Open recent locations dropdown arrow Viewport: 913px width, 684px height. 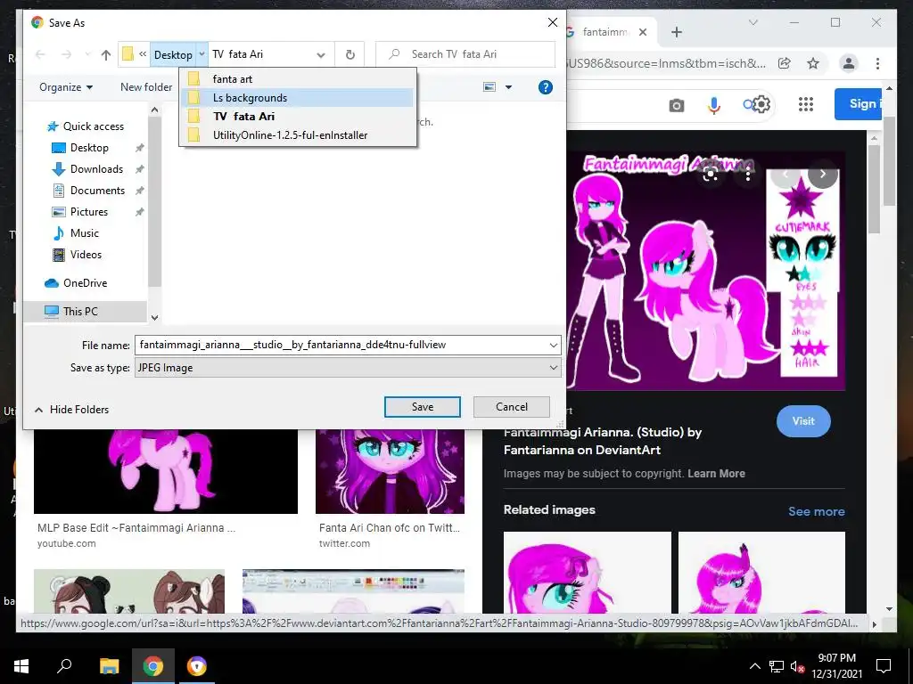(87, 54)
